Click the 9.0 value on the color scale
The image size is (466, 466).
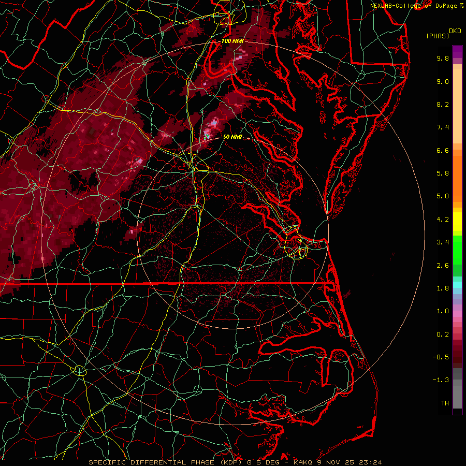[x=443, y=81]
